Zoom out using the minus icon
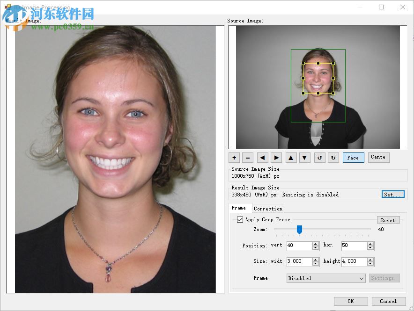 pyautogui.click(x=248, y=158)
